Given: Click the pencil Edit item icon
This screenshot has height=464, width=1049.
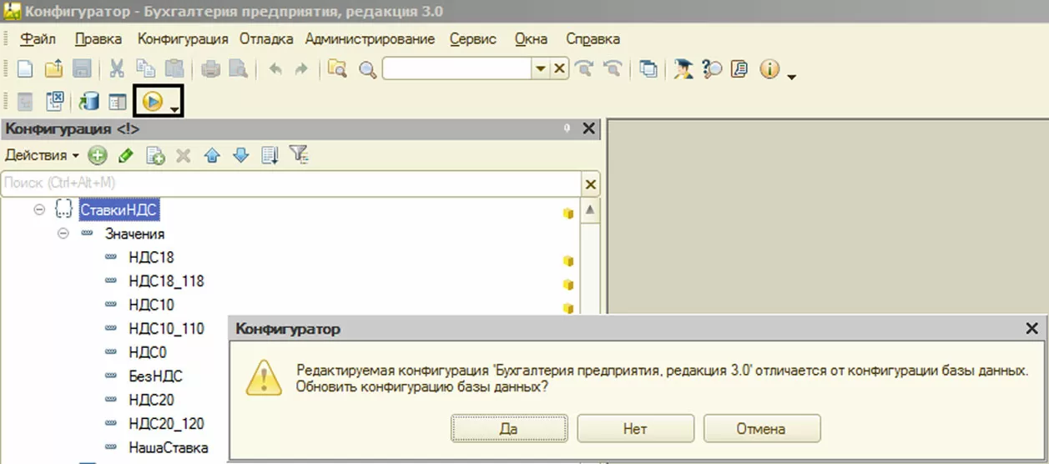Looking at the screenshot, I should coord(126,155).
